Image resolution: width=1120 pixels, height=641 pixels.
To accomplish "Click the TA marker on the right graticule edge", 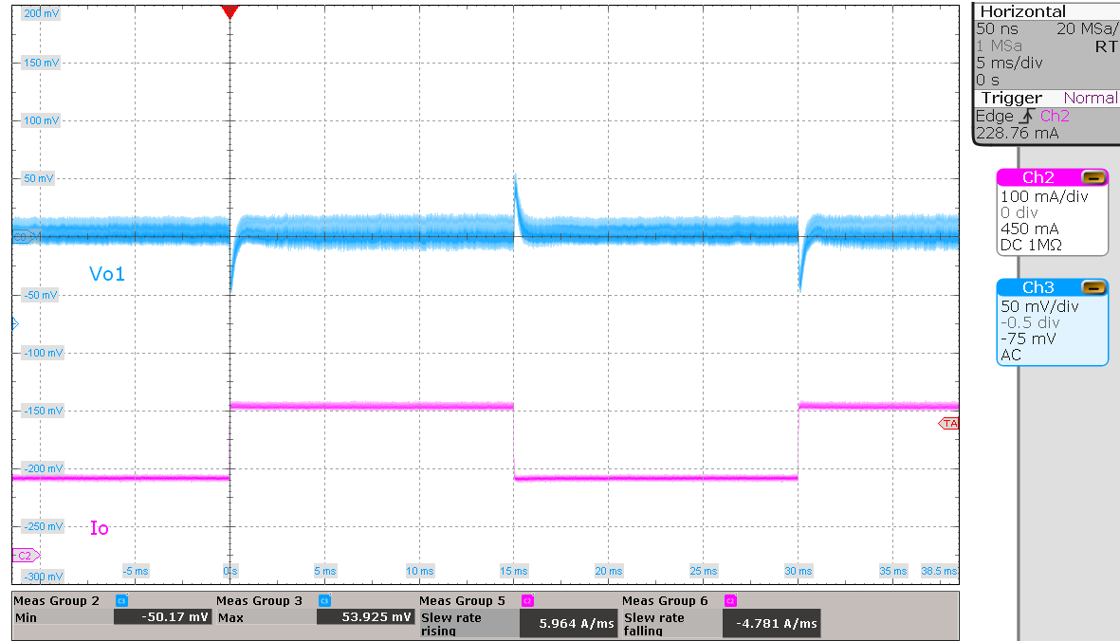I will click(950, 423).
